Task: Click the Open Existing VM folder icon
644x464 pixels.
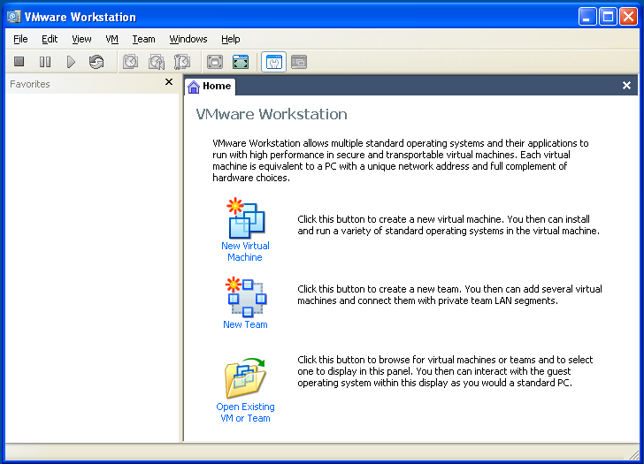Action: (245, 377)
